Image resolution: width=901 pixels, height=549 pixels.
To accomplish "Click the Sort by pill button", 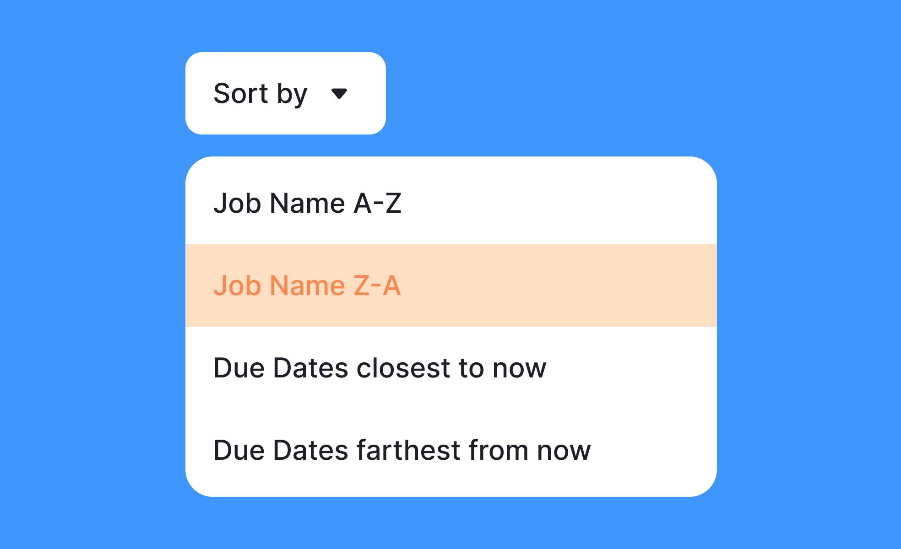I will coord(286,93).
